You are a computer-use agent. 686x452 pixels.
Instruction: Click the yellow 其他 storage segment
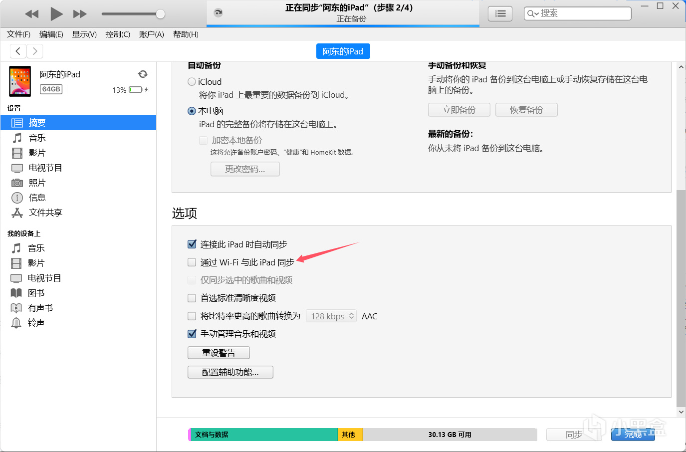point(350,435)
